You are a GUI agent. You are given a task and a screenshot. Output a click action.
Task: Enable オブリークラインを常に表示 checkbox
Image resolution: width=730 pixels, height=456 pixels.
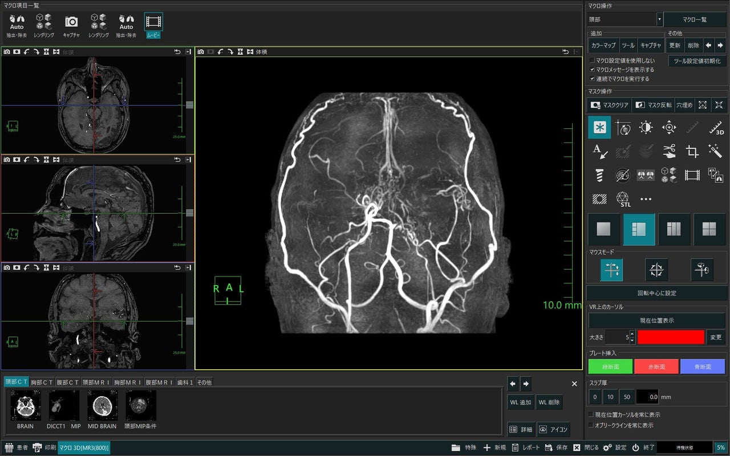pyautogui.click(x=591, y=425)
